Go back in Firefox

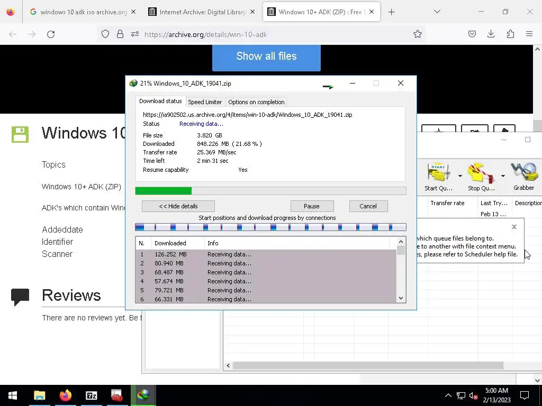pos(13,34)
